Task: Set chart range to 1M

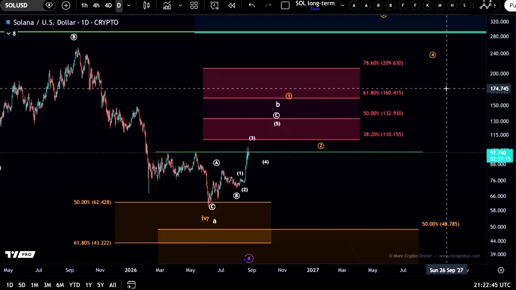Action: (x=34, y=285)
